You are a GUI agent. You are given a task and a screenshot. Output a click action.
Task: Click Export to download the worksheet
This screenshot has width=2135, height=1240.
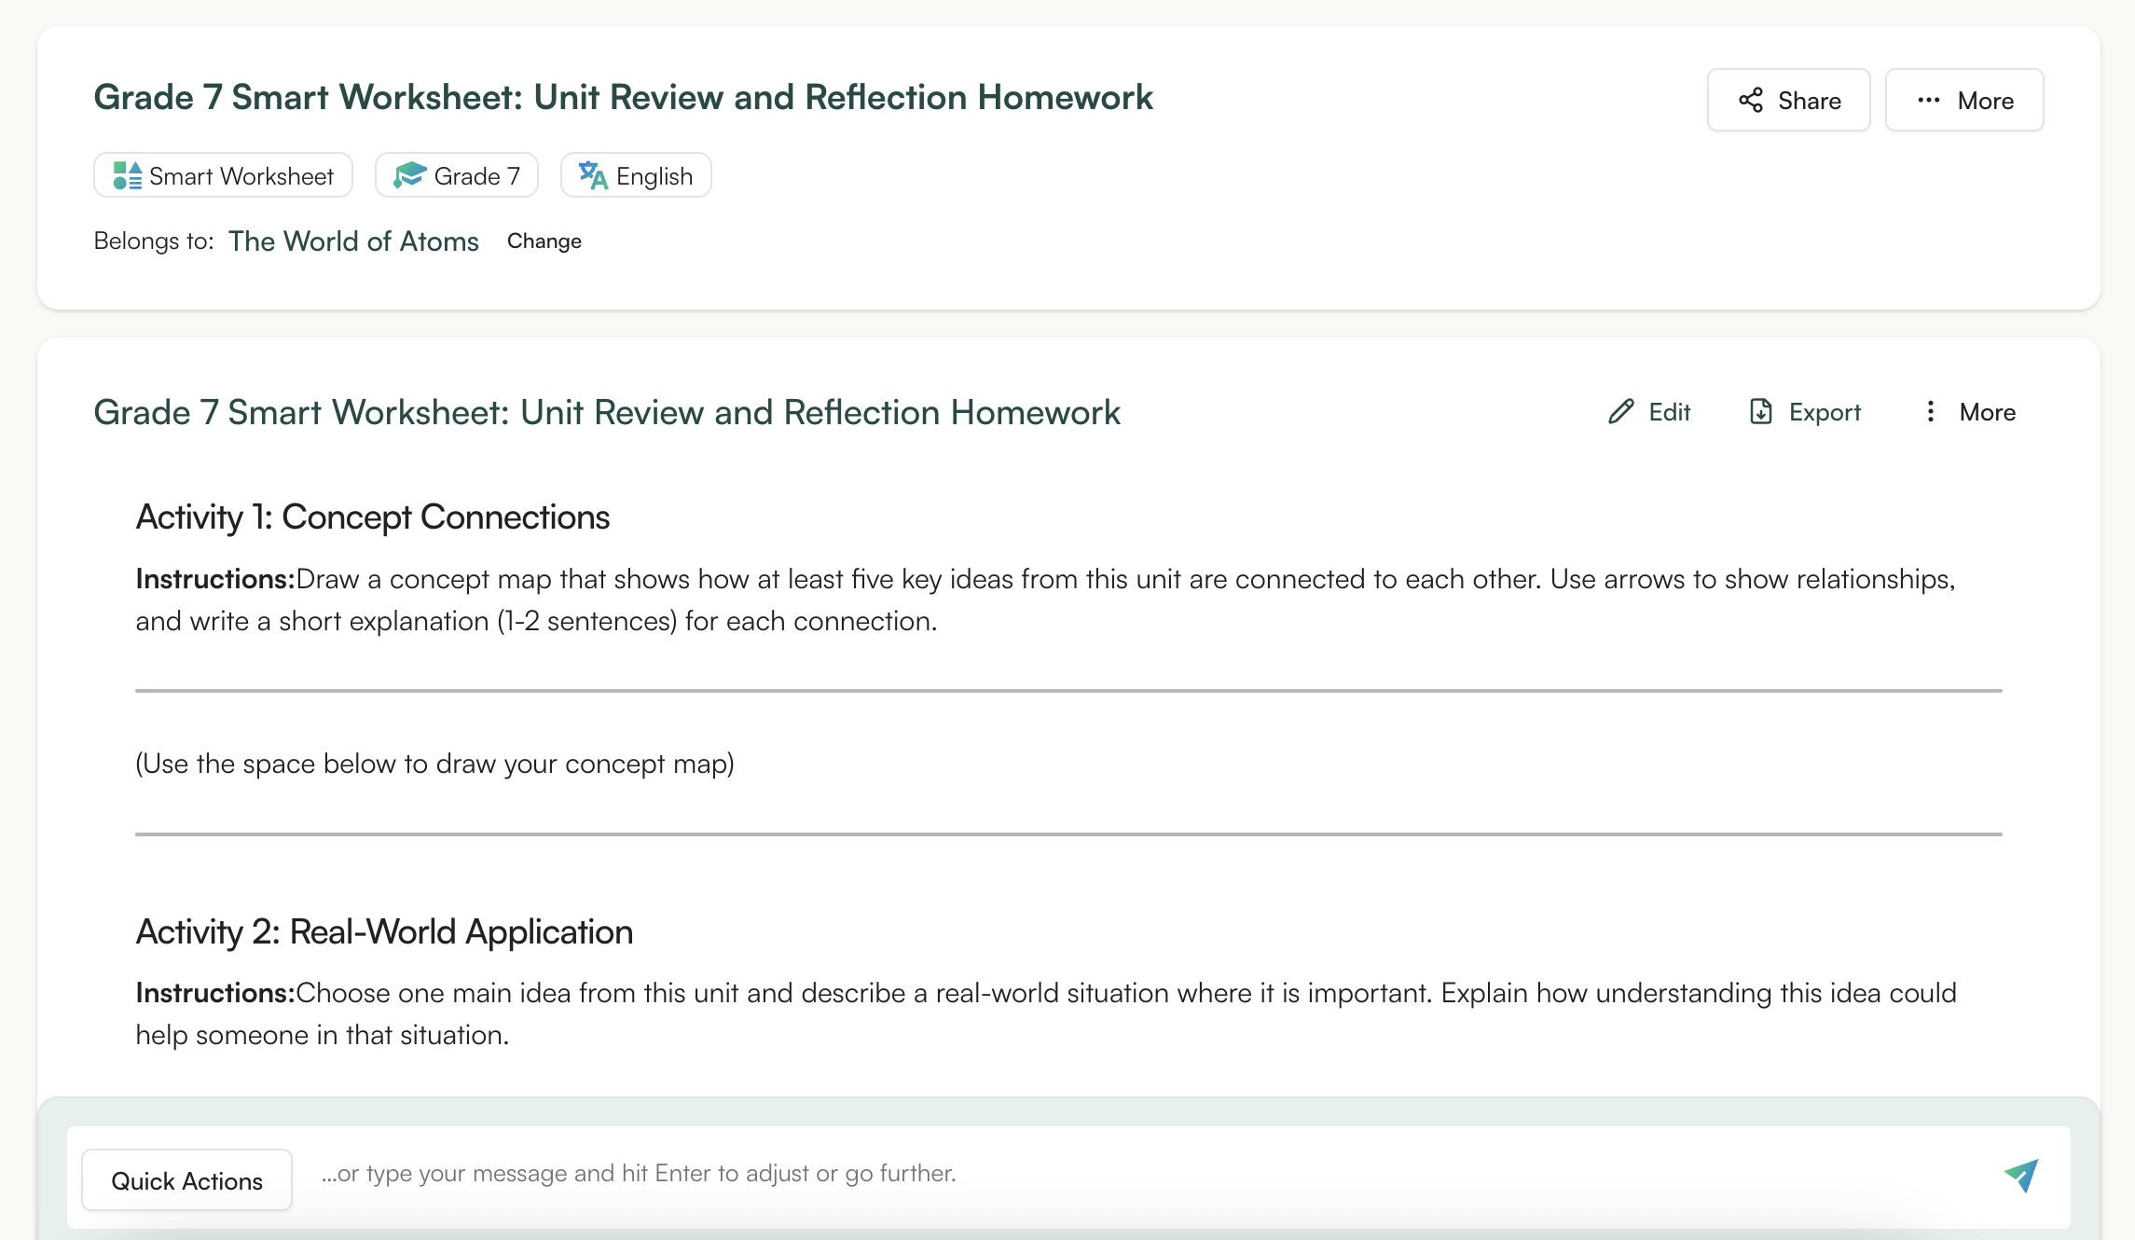tap(1803, 411)
